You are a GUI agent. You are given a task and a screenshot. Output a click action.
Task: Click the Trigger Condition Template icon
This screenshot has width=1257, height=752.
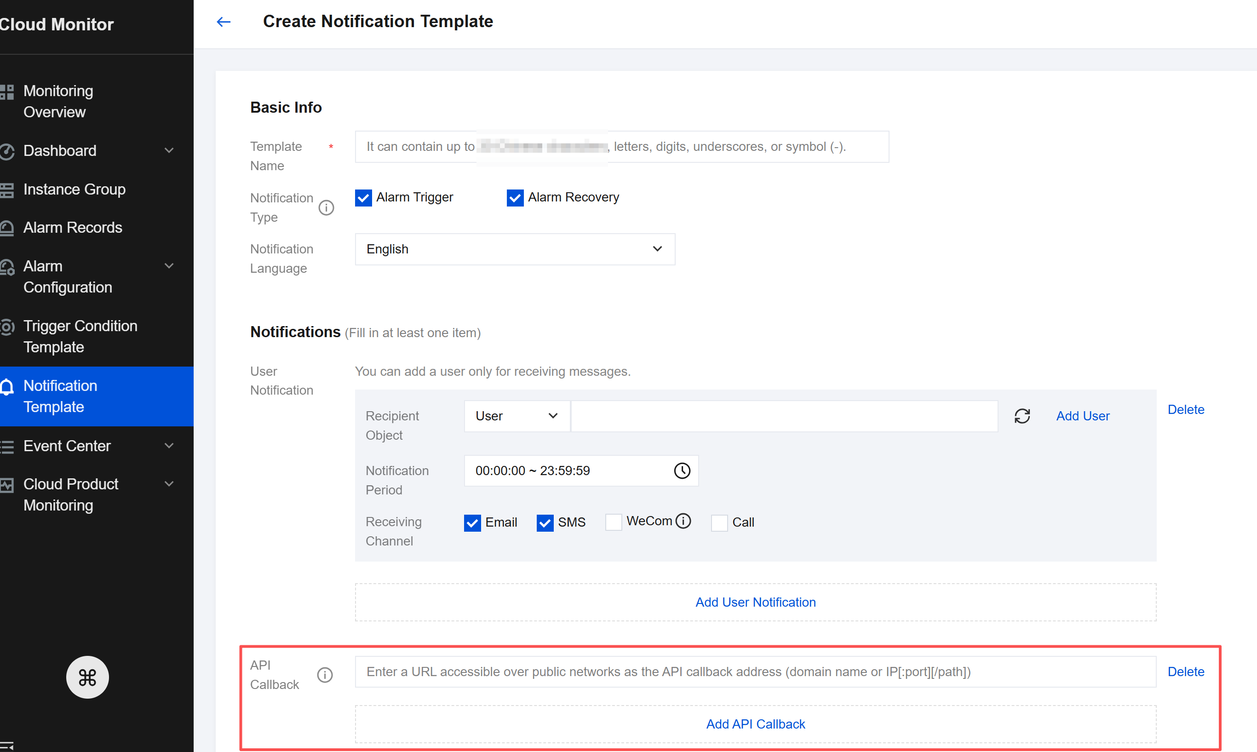[6, 327]
